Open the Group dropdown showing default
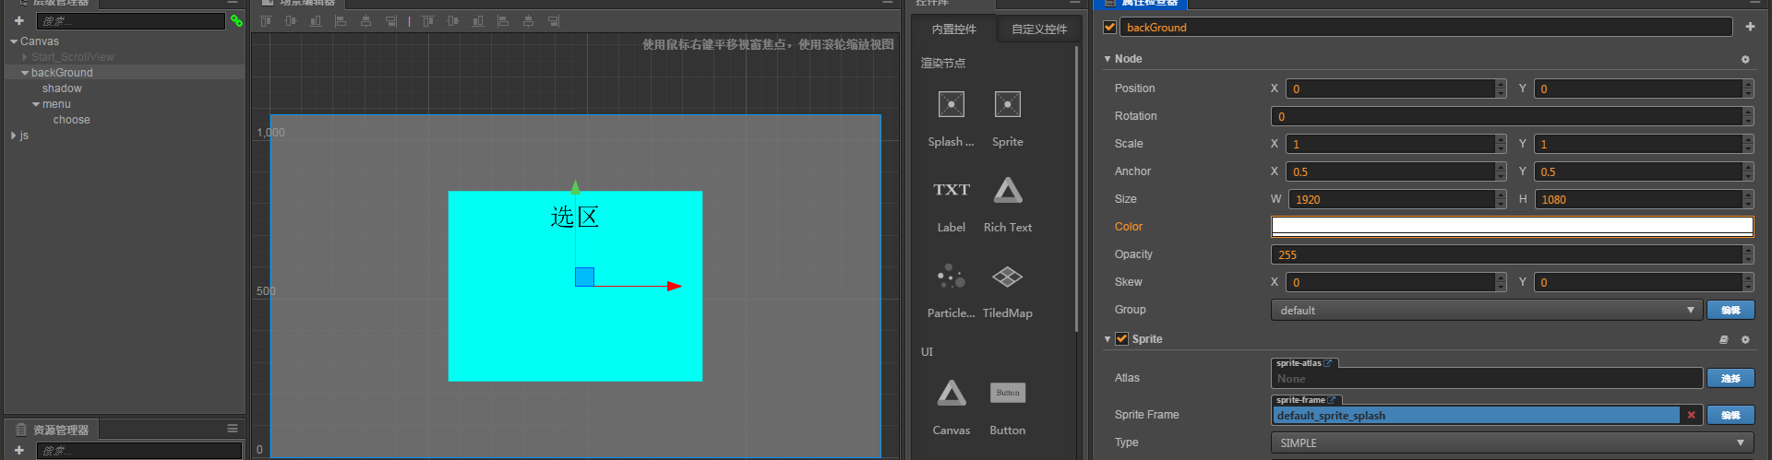1772x460 pixels. (1486, 310)
